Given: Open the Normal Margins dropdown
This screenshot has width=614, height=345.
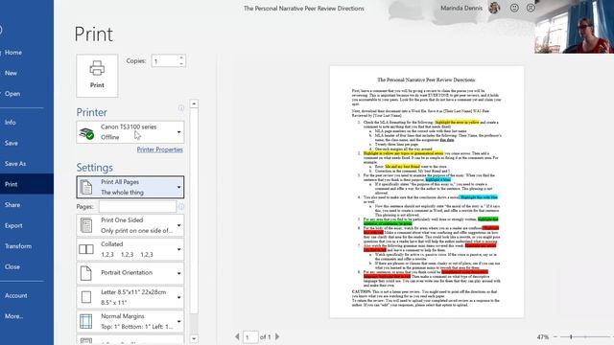Looking at the screenshot, I should point(130,321).
